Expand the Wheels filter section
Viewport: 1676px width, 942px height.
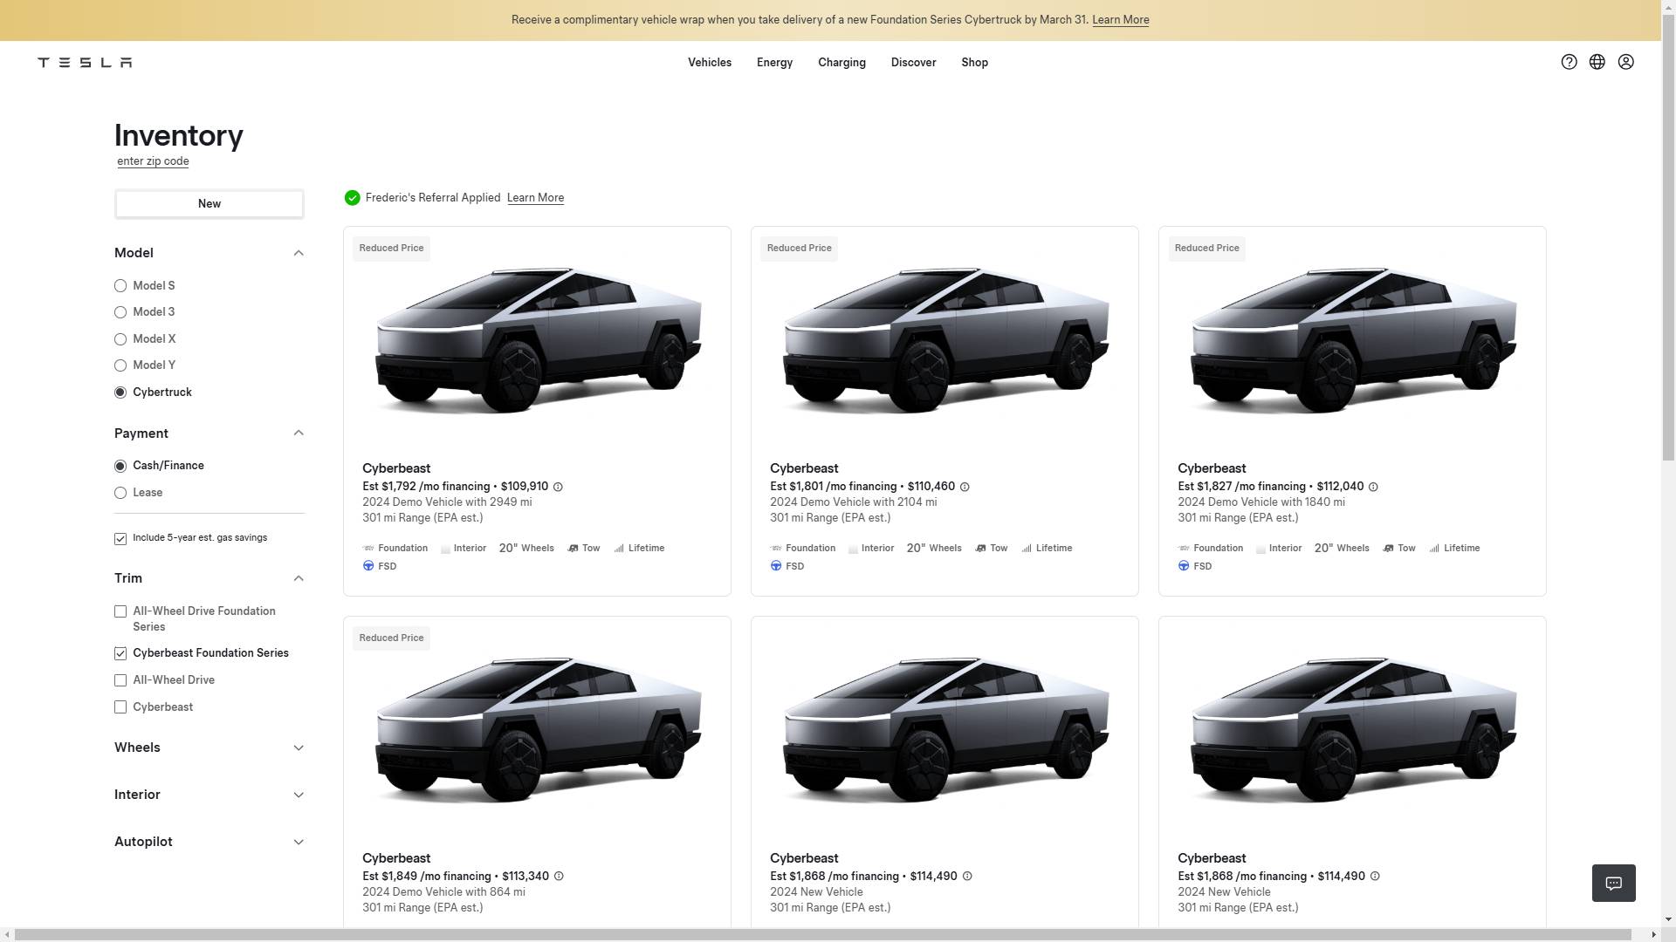(298, 747)
